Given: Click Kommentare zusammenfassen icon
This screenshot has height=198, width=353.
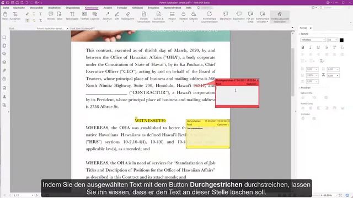Looking at the screenshot, I should pyautogui.click(x=210, y=17).
